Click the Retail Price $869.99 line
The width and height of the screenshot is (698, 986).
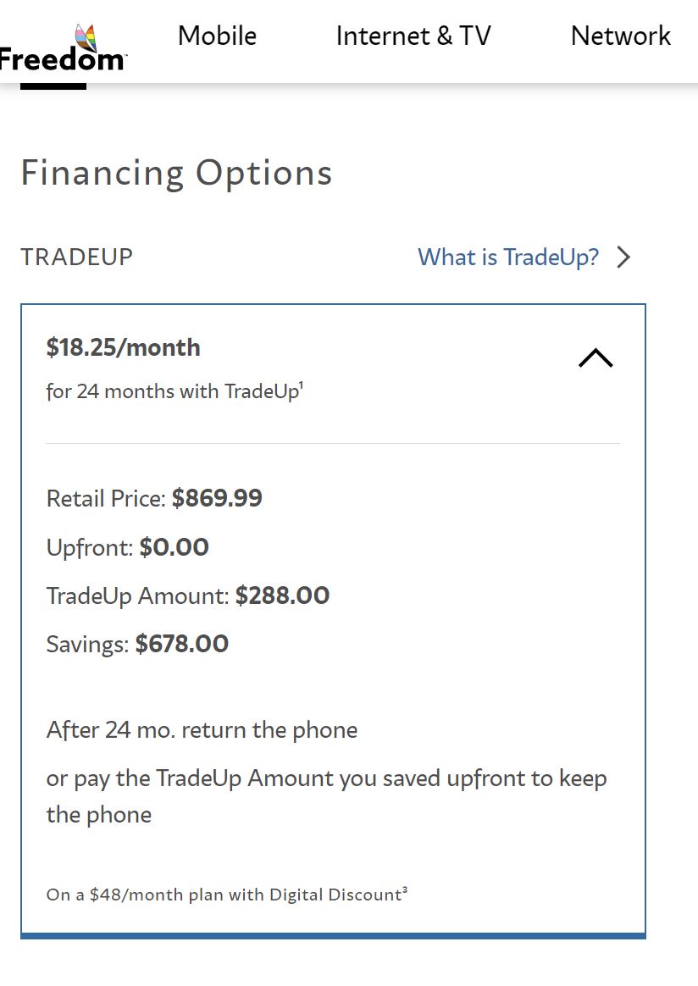click(x=154, y=498)
